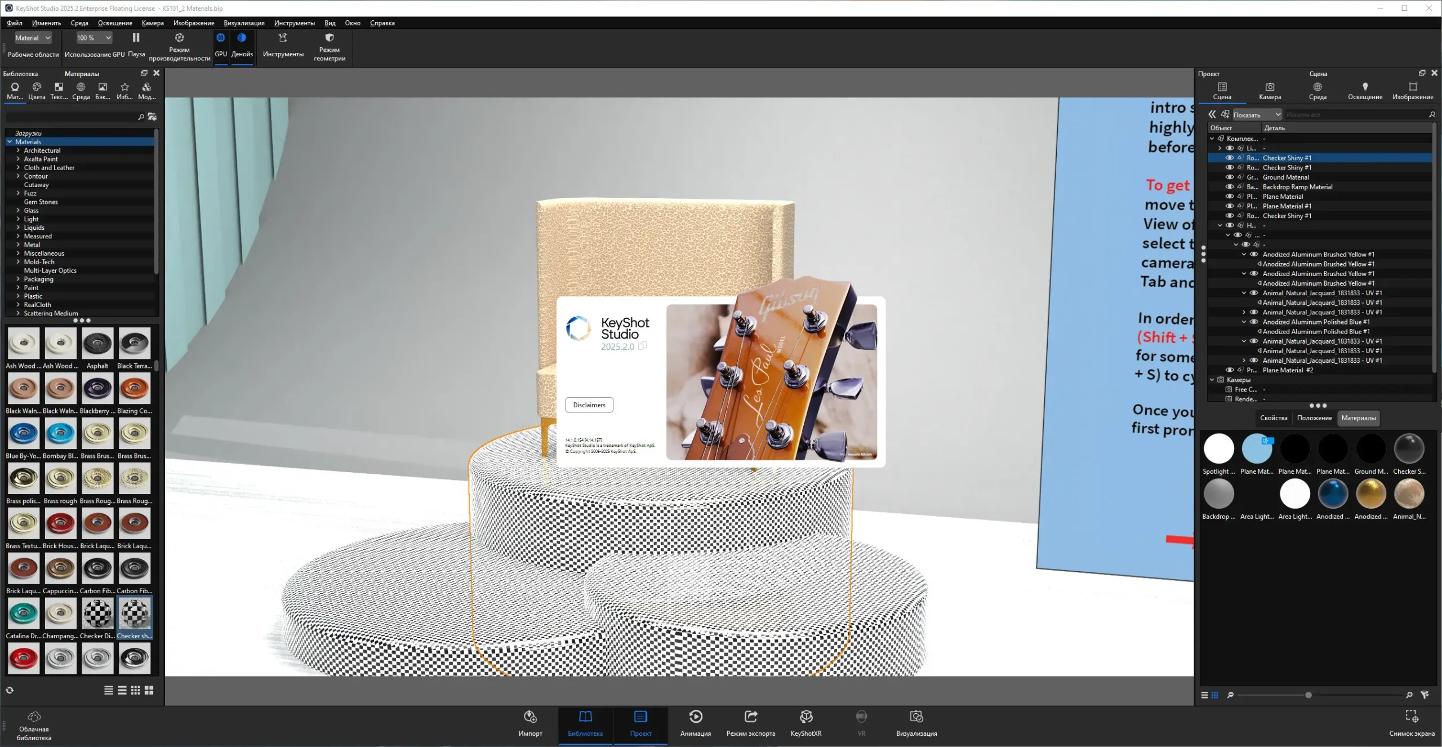Toggle the Denoise icon
This screenshot has height=747, width=1442.
242,38
